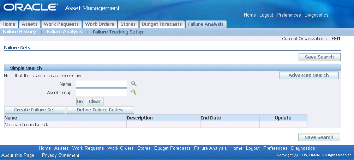Open the About this Page link

click(x=18, y=155)
